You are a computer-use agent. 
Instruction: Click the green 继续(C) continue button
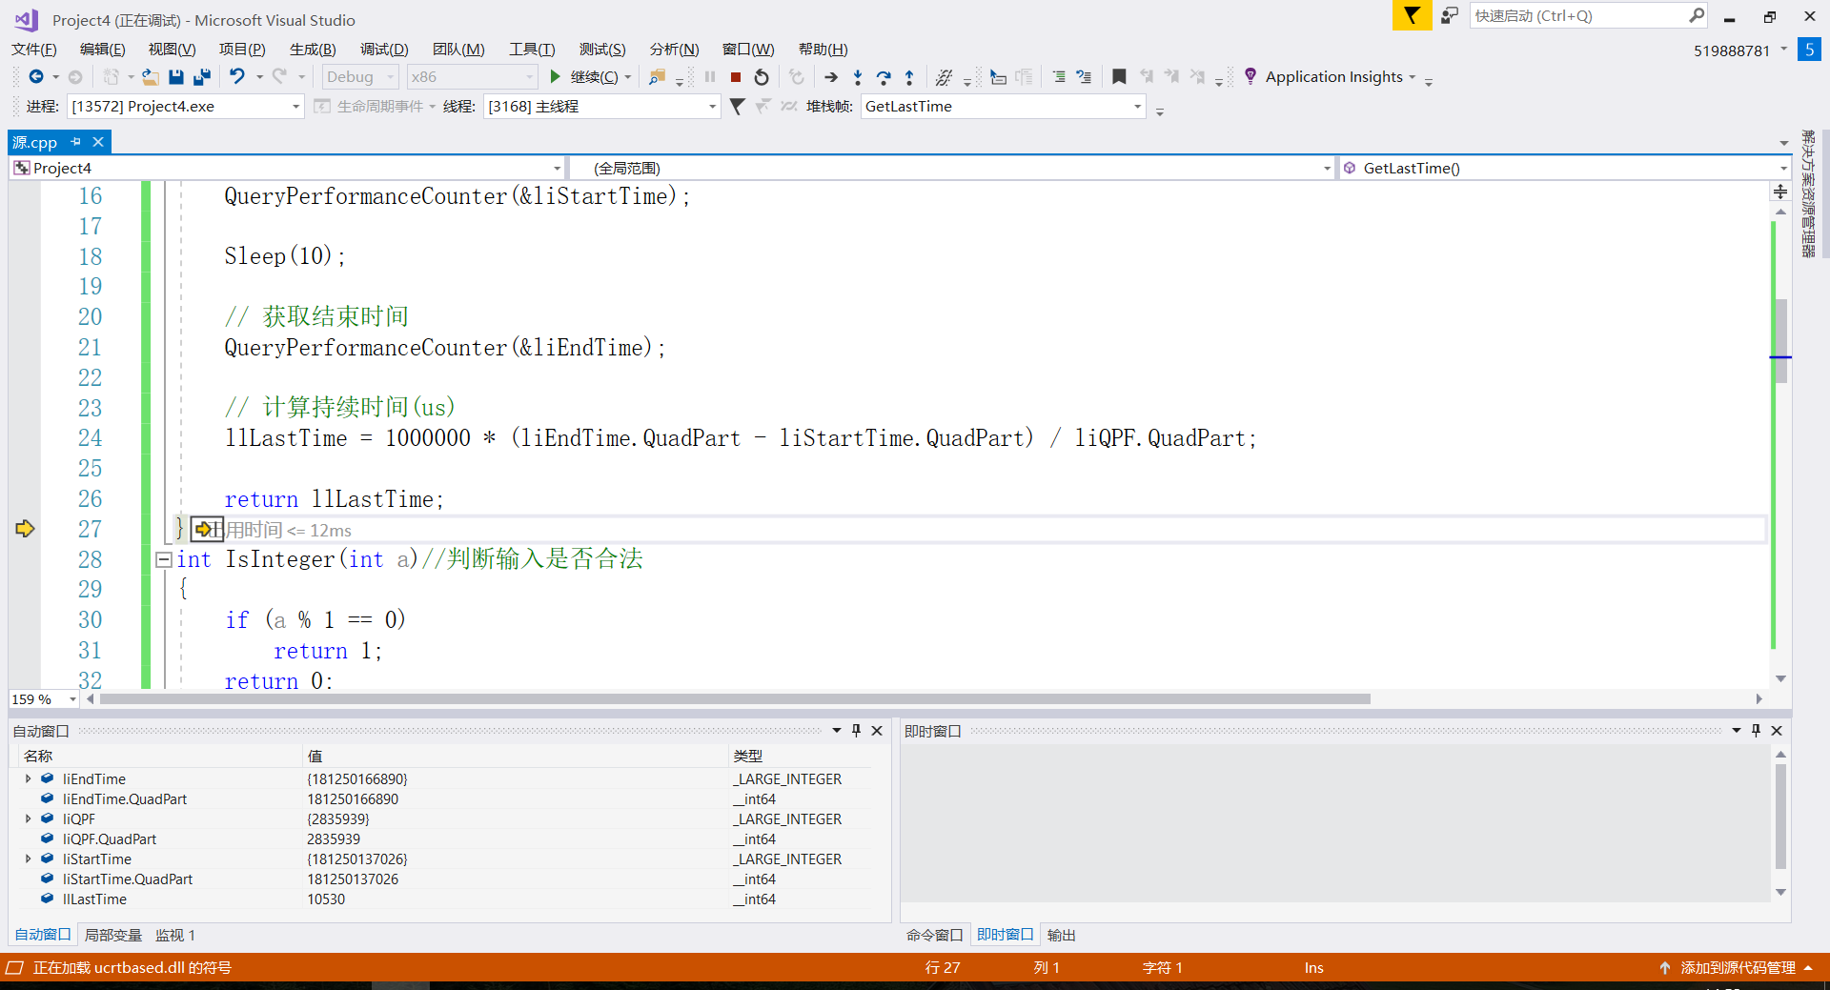(x=583, y=77)
